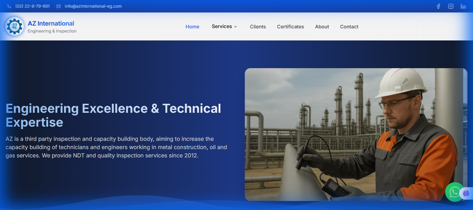Click the phone receiver icon
This screenshot has height=210, width=473.
(x=9, y=6)
